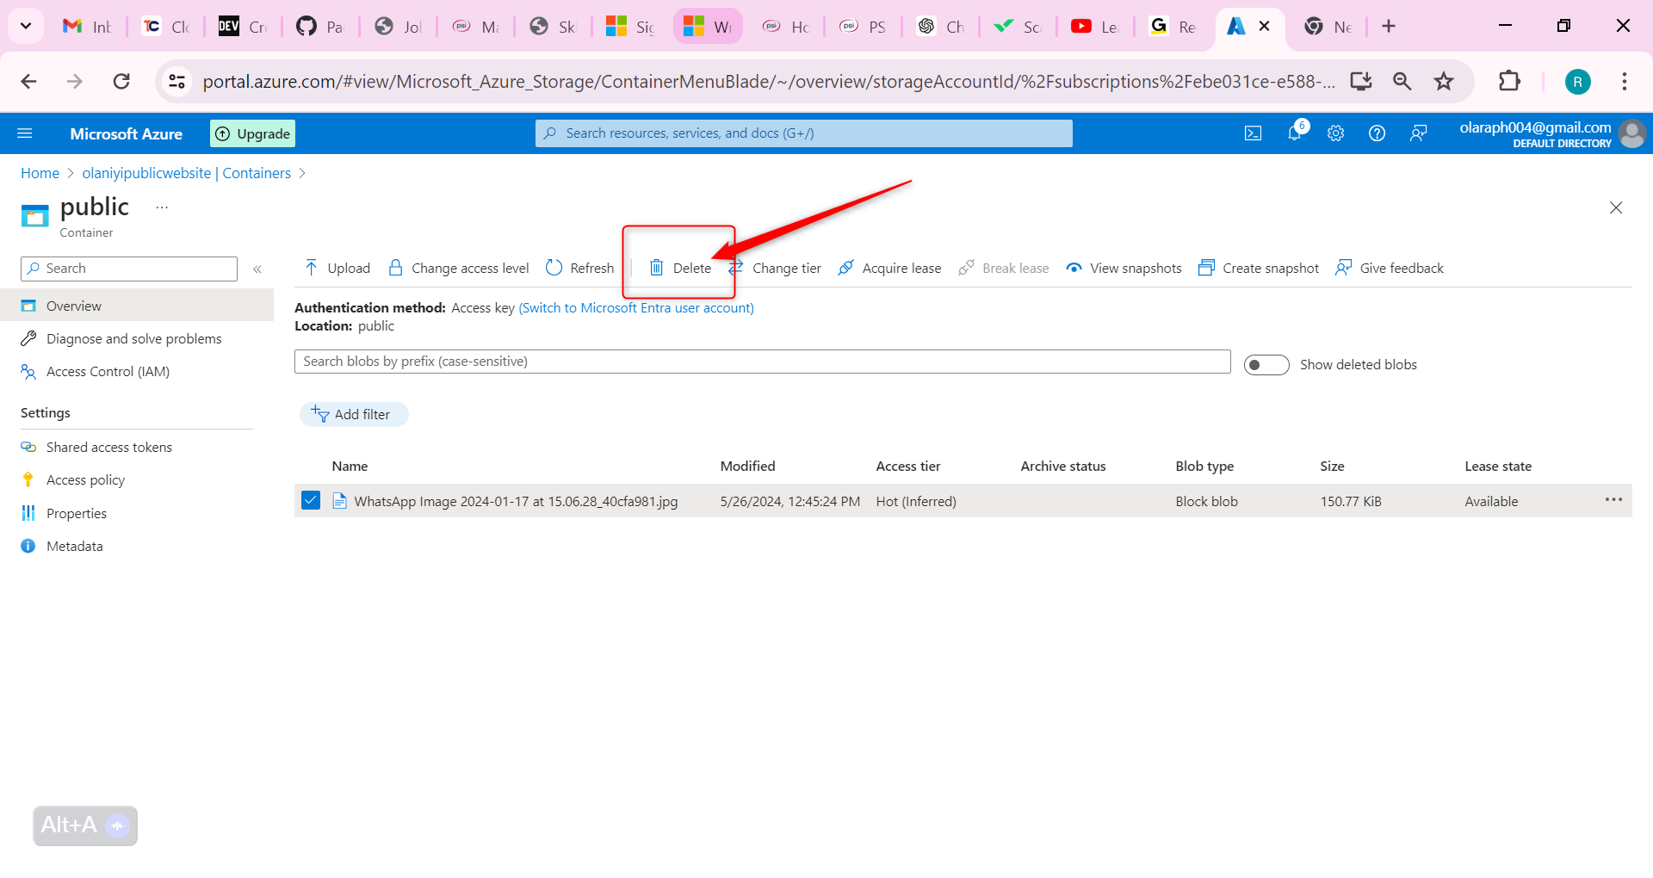The image size is (1653, 878).
Task: Open the Azure portal hamburger menu
Action: 25,133
